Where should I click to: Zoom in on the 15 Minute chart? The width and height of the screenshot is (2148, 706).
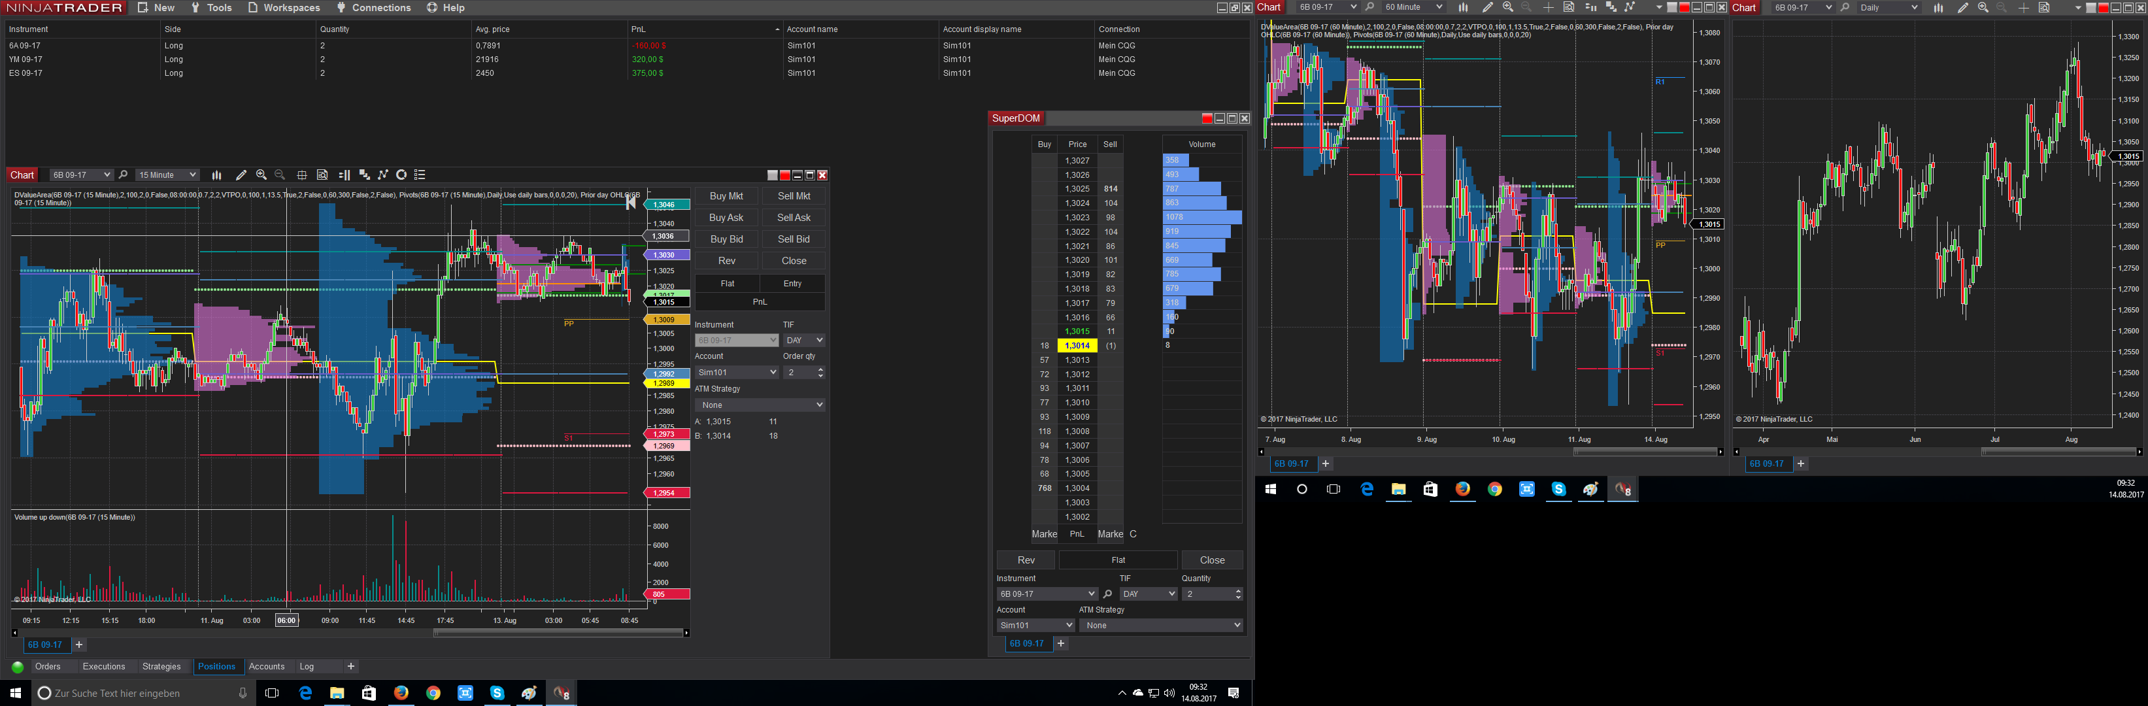(261, 175)
